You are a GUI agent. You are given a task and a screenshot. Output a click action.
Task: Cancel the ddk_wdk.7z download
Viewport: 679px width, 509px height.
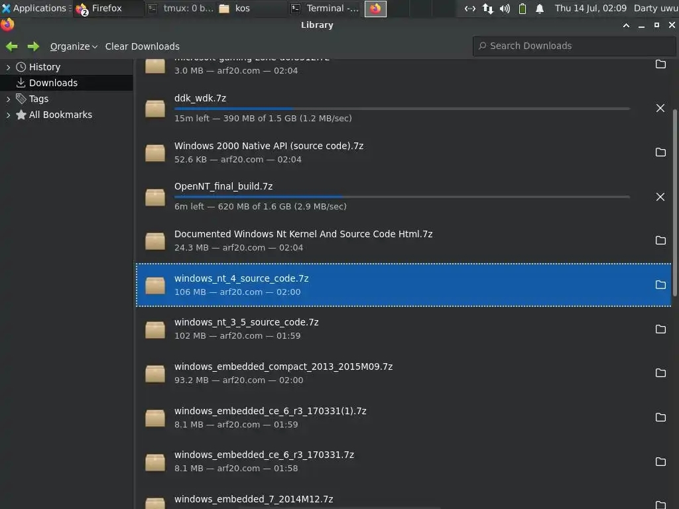point(660,108)
